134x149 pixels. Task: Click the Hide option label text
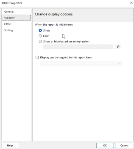click(46, 36)
